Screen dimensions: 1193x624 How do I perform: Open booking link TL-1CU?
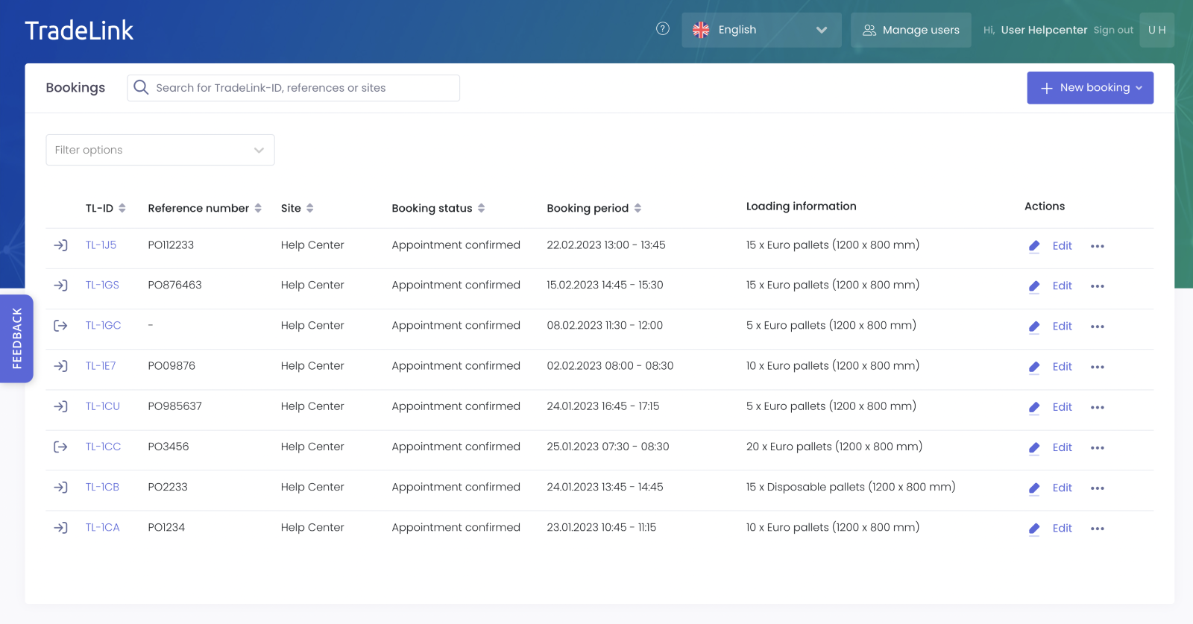pyautogui.click(x=102, y=406)
